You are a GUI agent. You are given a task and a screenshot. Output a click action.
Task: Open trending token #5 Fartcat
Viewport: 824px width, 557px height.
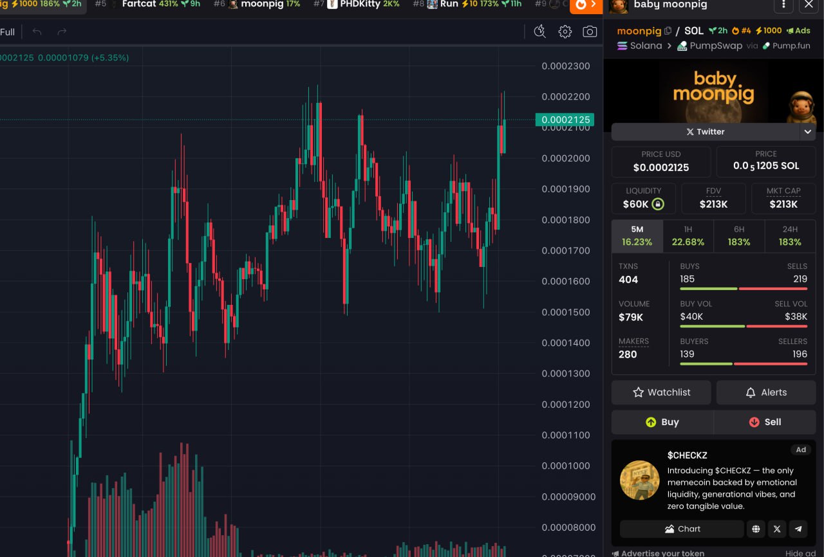click(x=147, y=4)
